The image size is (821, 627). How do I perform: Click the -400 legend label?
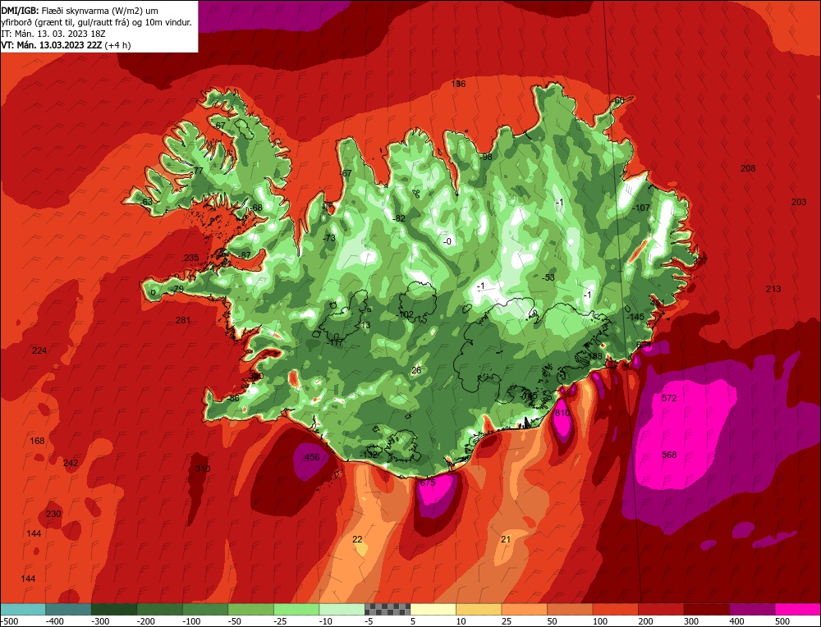pyautogui.click(x=53, y=621)
